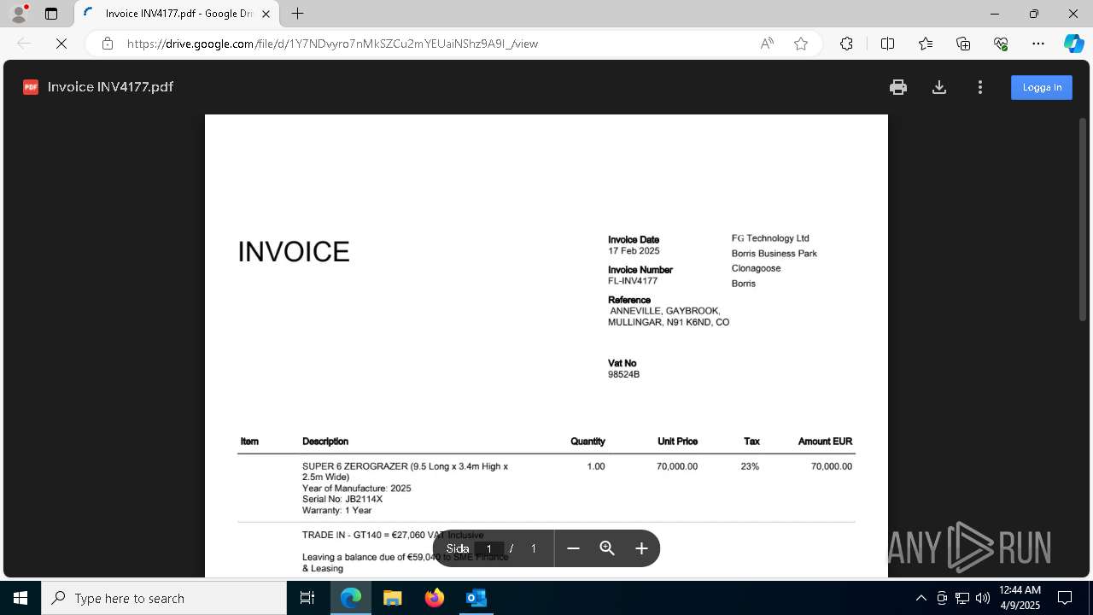
Task: Print the invoice PDF
Action: pyautogui.click(x=897, y=87)
